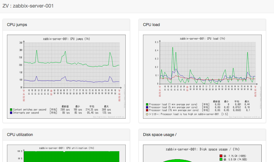
Task: Click the yellow trigger circle marker
Action: coord(147,114)
